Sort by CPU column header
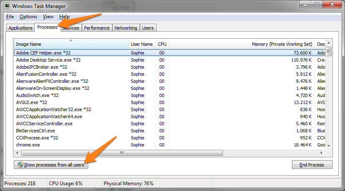The width and height of the screenshot is (345, 191). pyautogui.click(x=162, y=44)
